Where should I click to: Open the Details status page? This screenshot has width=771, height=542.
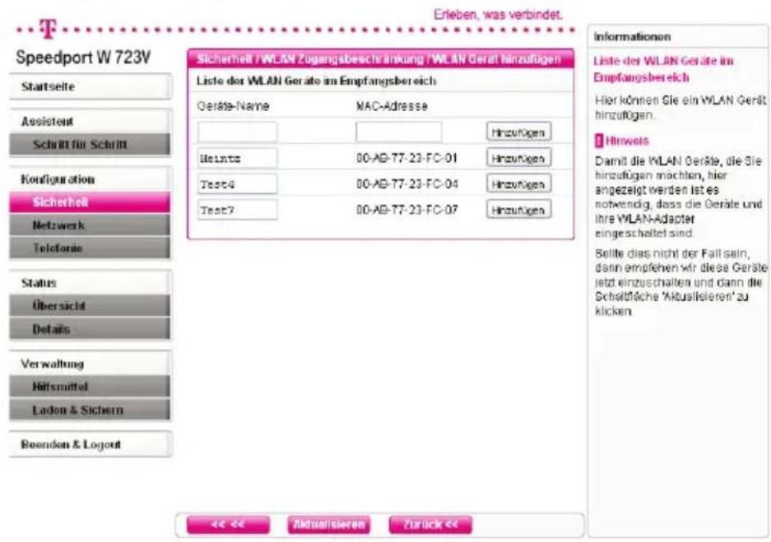pos(91,329)
